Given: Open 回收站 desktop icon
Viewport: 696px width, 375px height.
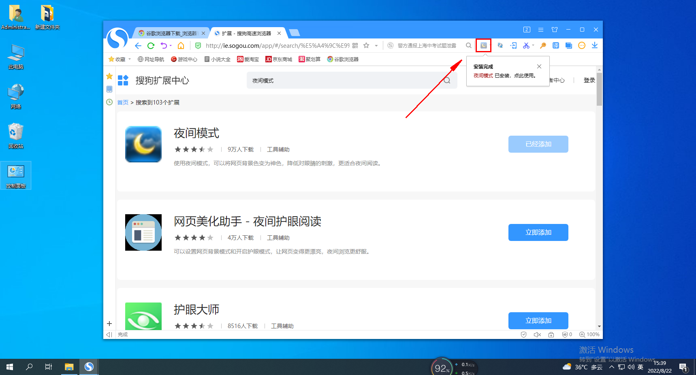Looking at the screenshot, I should point(16,136).
